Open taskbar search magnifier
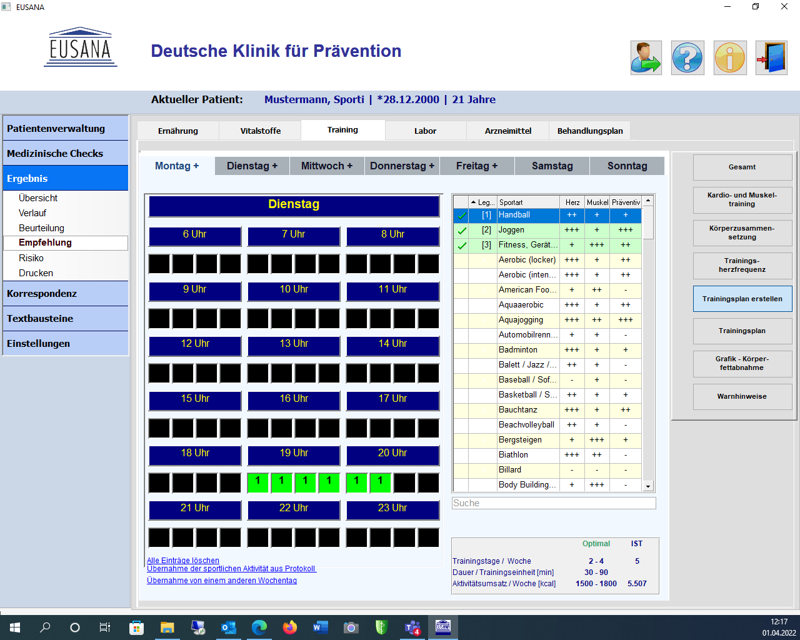 pos(45,627)
